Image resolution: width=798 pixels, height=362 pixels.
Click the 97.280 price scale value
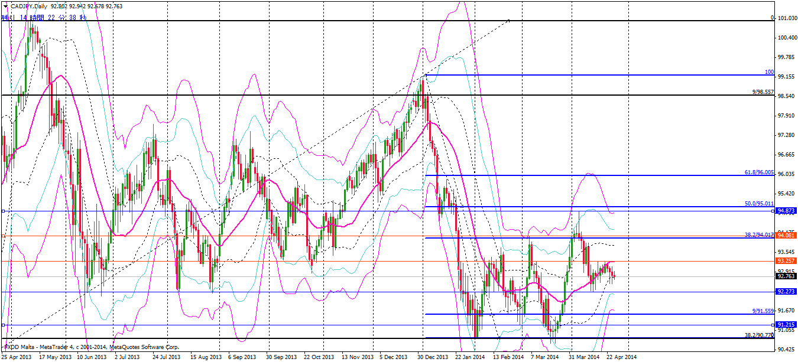[x=787, y=135]
